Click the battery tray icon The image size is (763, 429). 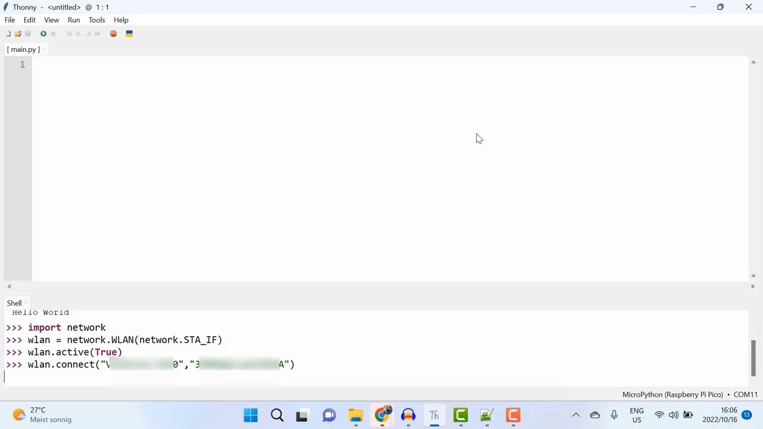click(x=688, y=415)
